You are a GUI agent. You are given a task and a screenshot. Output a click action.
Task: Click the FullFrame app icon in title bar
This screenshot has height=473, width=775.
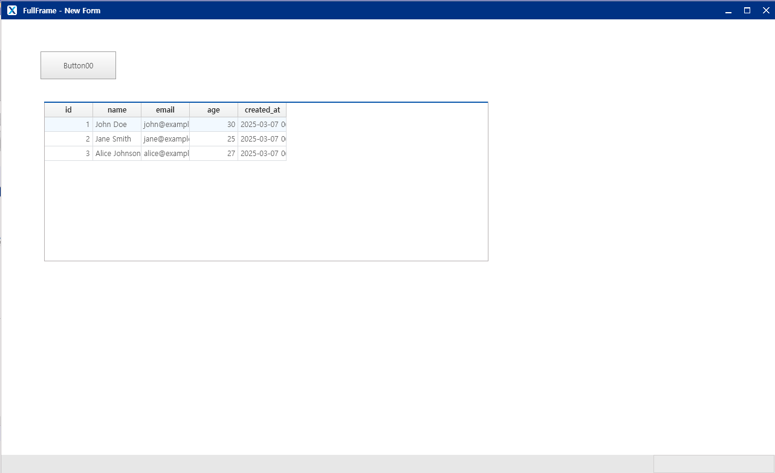pos(12,10)
